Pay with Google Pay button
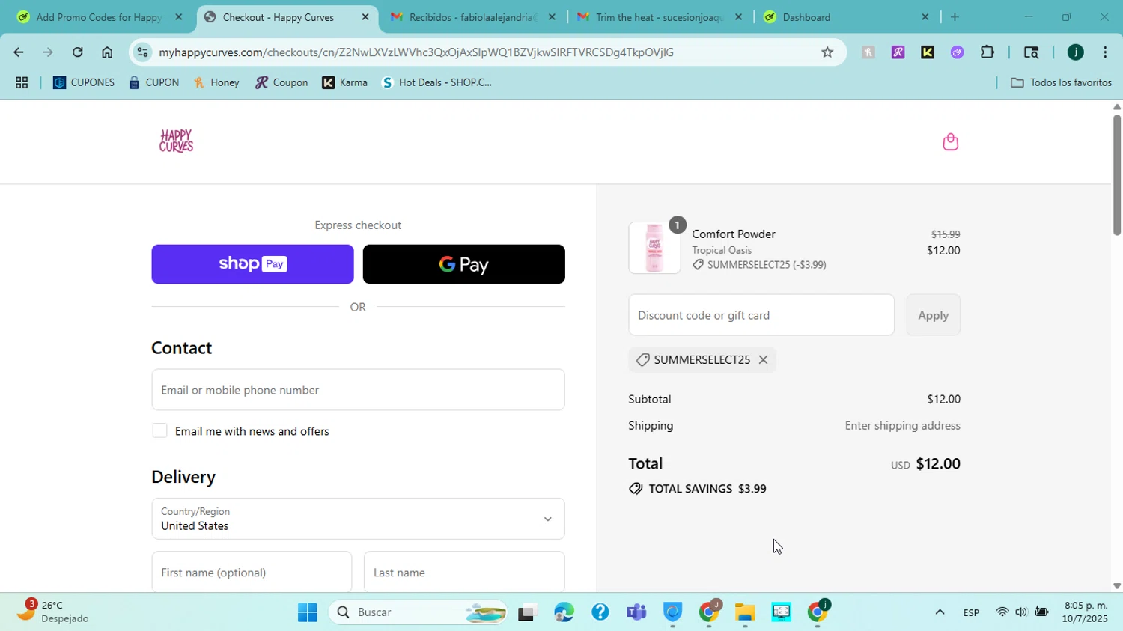The height and width of the screenshot is (631, 1123). [x=463, y=264]
